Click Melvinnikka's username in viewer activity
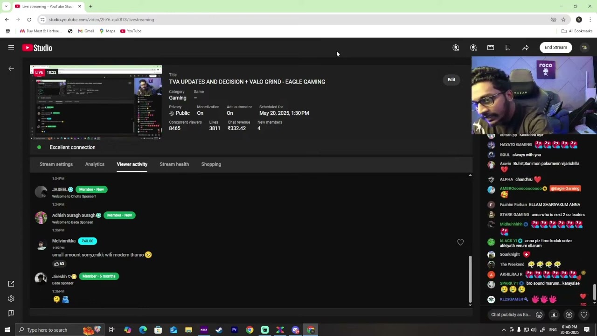Image resolution: width=597 pixels, height=336 pixels. click(x=64, y=241)
